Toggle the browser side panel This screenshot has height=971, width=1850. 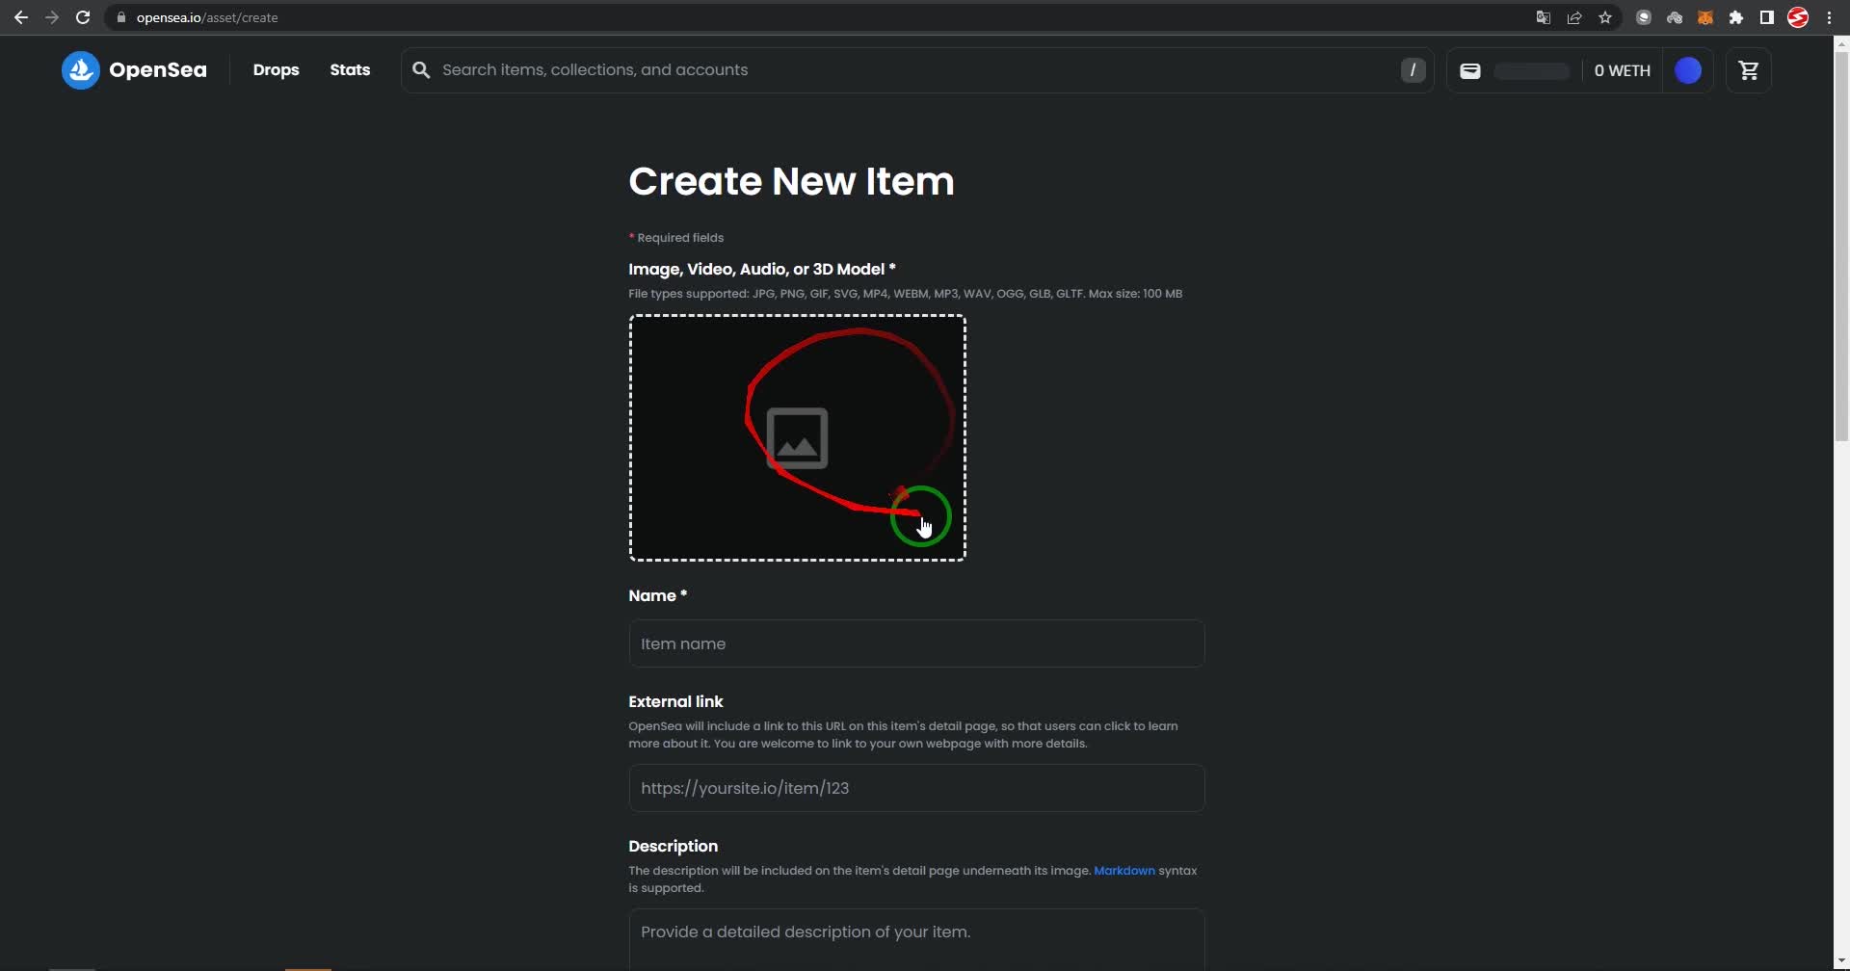click(x=1766, y=17)
